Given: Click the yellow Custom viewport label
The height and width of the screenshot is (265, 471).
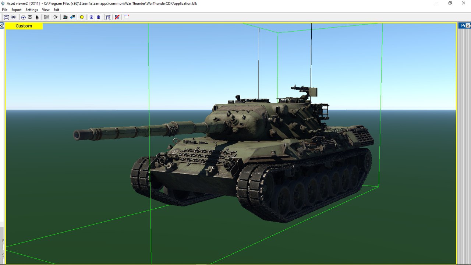Looking at the screenshot, I should coord(24,26).
